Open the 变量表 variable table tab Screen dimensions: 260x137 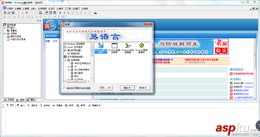(57, 105)
